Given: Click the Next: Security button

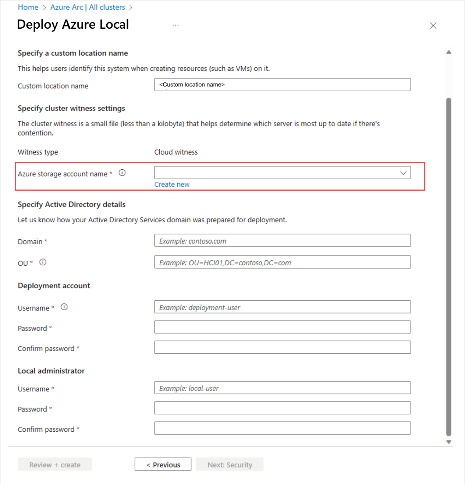Looking at the screenshot, I should pos(230,464).
